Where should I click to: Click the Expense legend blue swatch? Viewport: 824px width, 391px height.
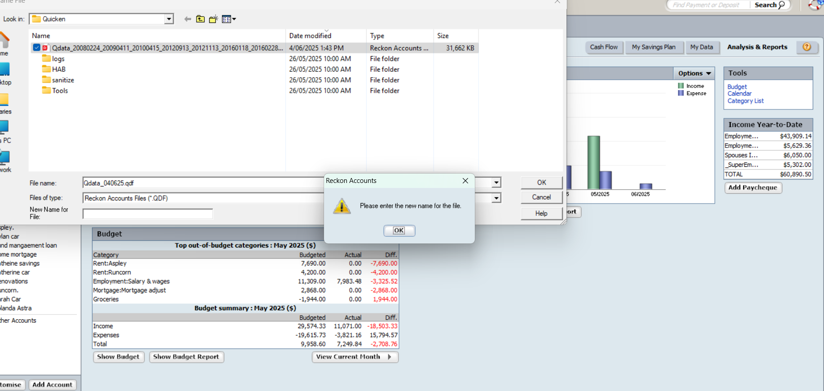(681, 93)
